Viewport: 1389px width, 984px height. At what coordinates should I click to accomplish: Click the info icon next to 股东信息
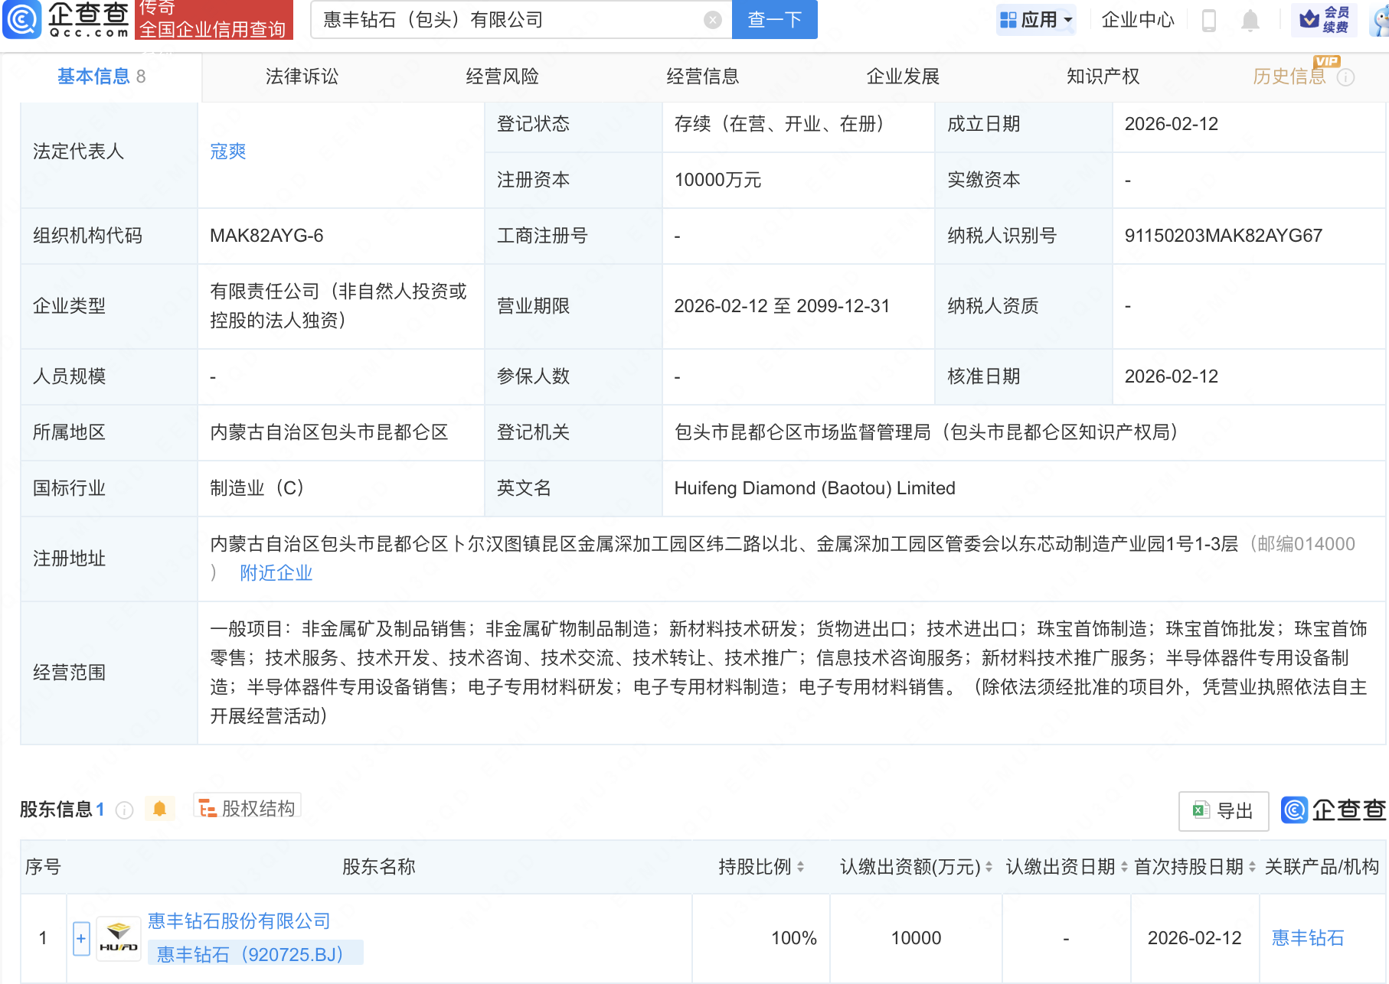coord(124,810)
